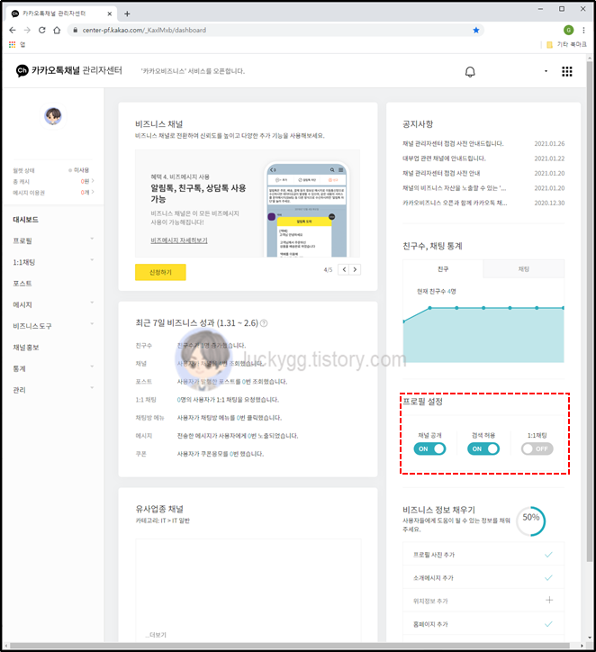The width and height of the screenshot is (596, 652).
Task: Open the account dropdown arrow in the header
Action: tap(546, 71)
